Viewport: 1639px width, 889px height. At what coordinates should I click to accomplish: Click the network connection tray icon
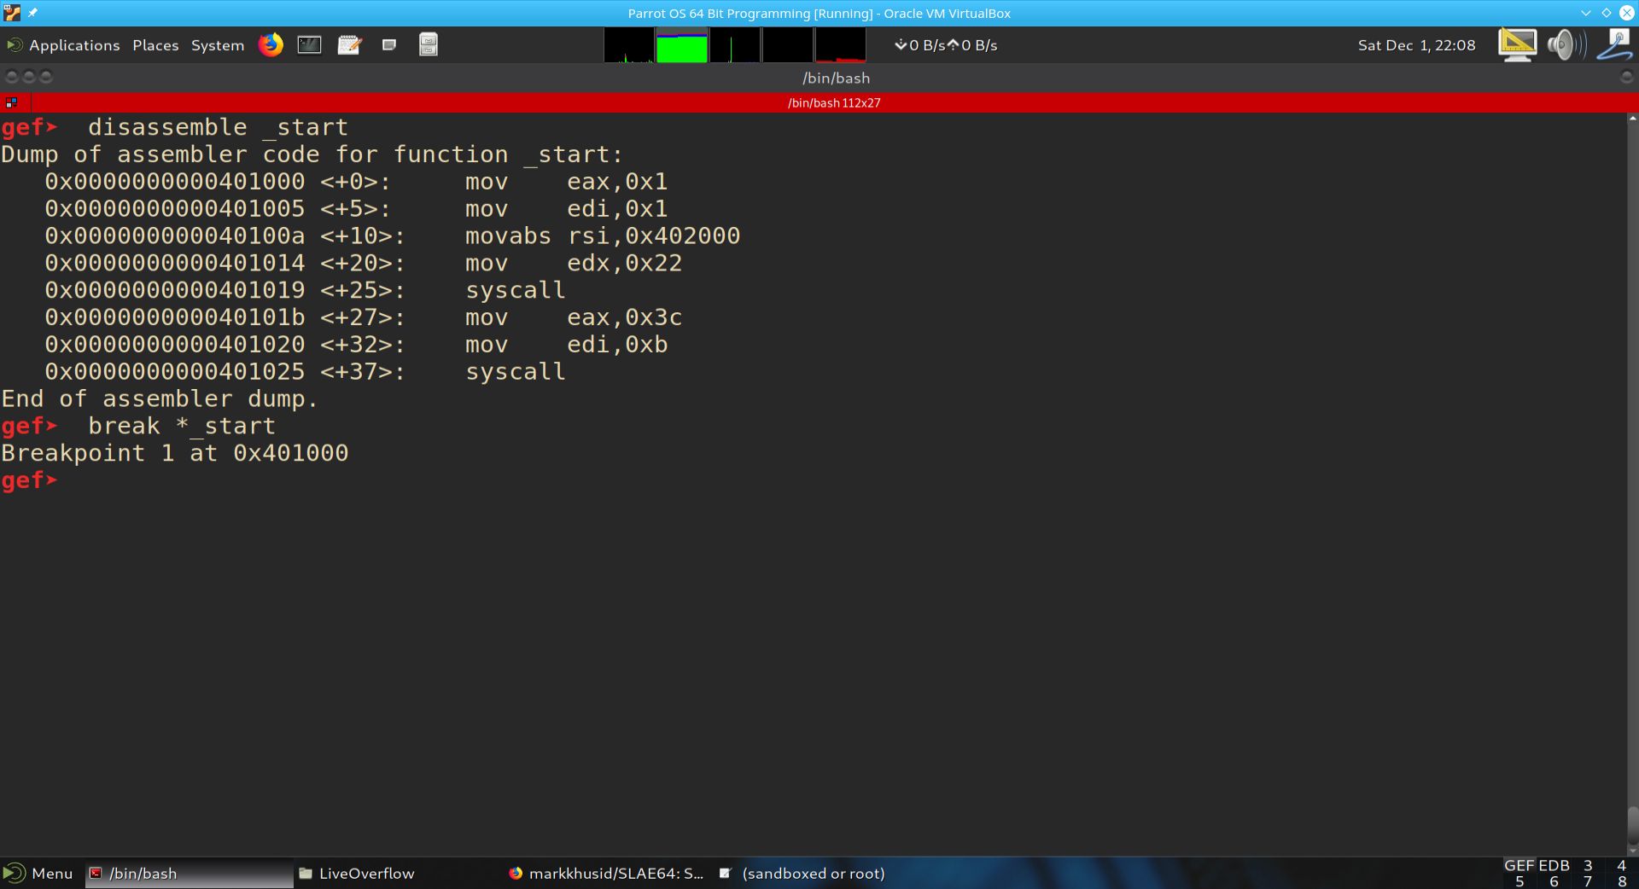tap(1615, 44)
